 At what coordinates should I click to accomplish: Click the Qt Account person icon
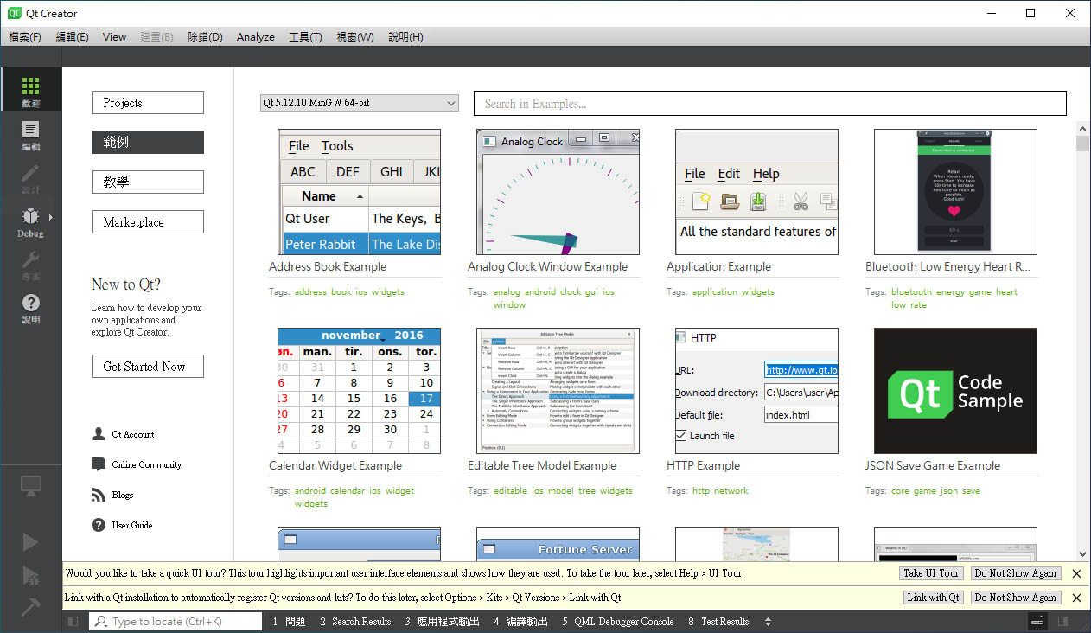(x=99, y=434)
